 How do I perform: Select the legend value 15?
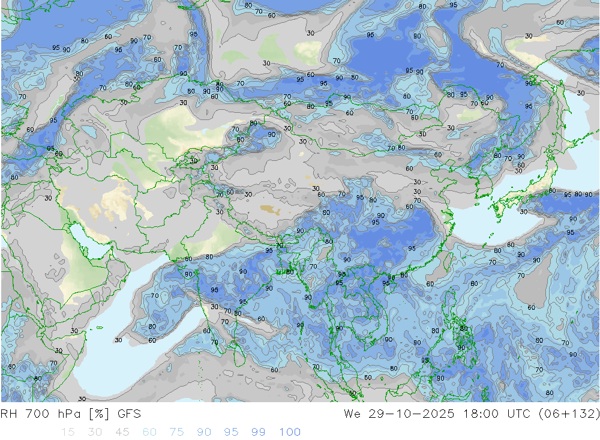coord(68,432)
